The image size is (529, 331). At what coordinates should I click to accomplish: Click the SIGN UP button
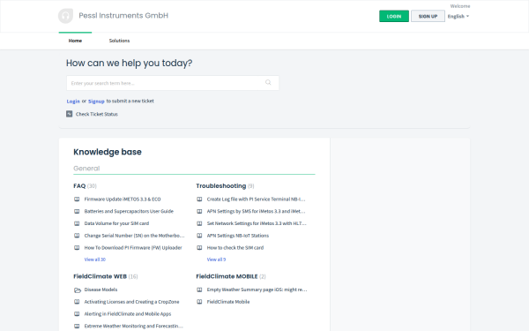pos(428,16)
